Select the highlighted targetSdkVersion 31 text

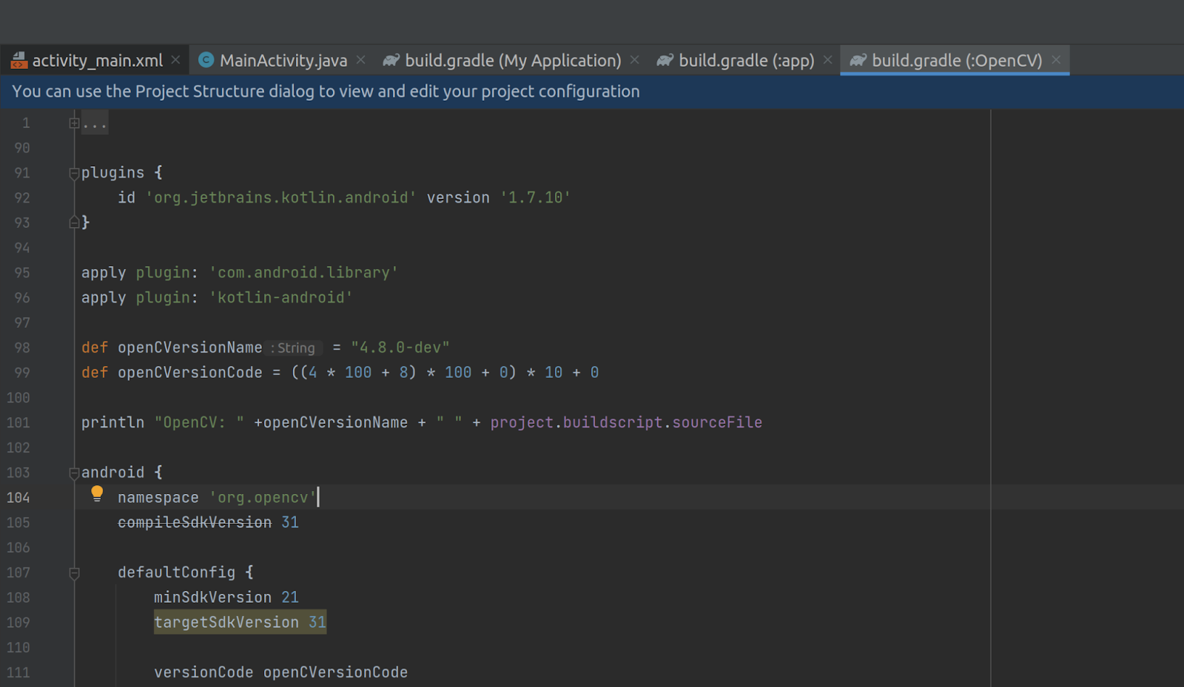point(238,622)
